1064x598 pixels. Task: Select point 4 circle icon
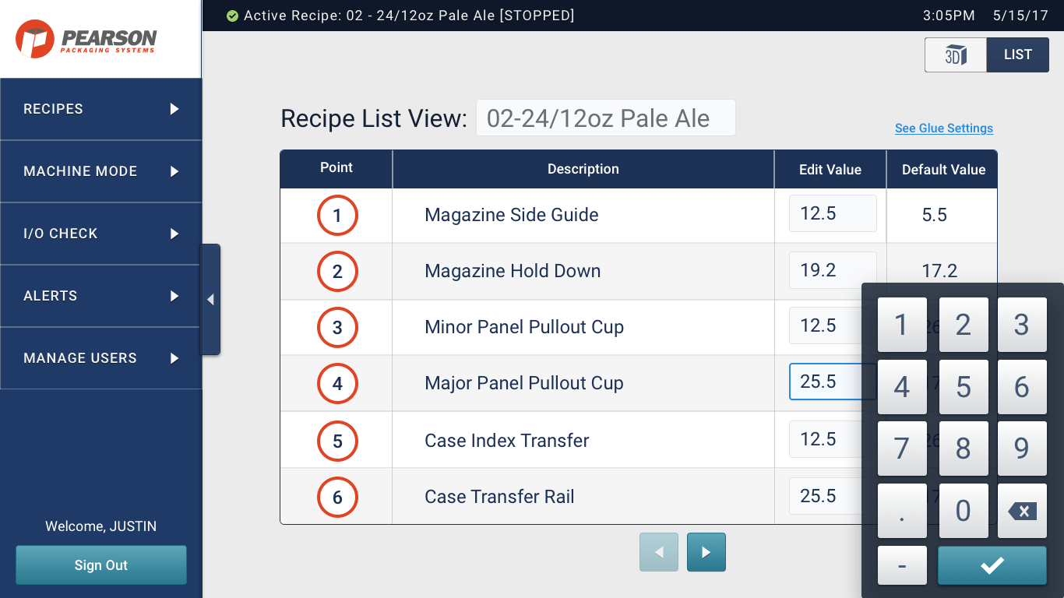(337, 384)
